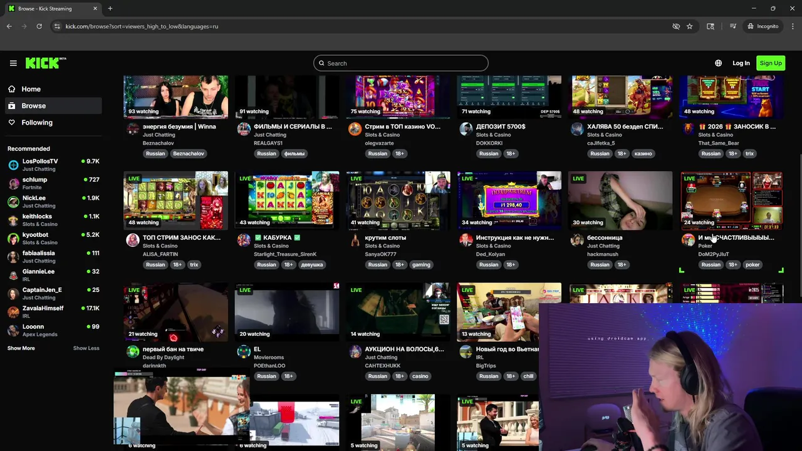The image size is (802, 451).
Task: Reload the page
Action: 39,26
